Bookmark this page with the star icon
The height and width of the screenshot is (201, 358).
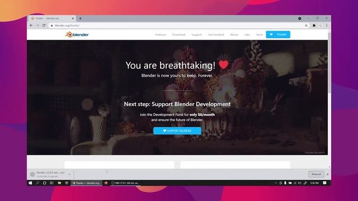click(x=306, y=26)
